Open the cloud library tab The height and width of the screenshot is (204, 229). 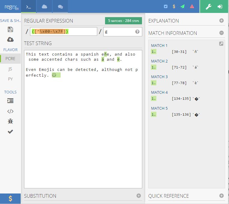(44, 7)
